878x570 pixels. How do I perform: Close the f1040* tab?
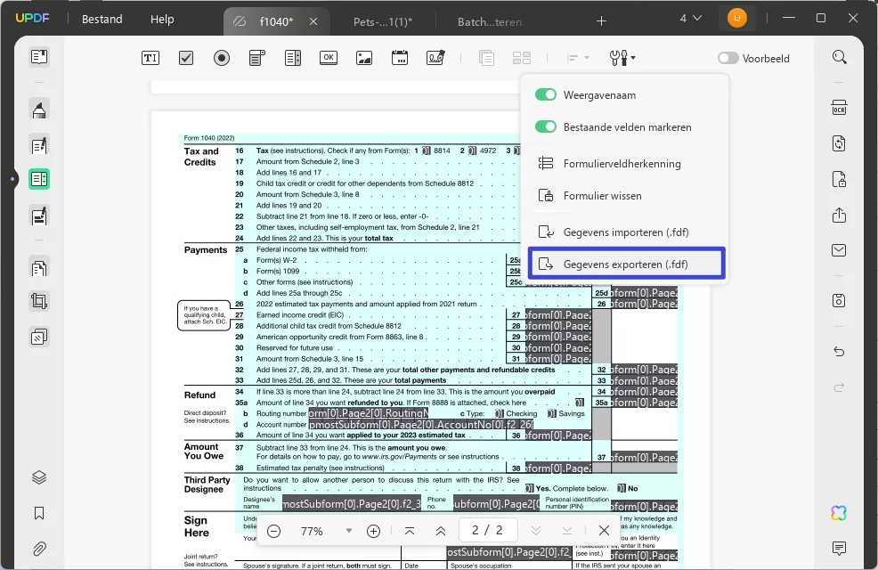coord(313,21)
